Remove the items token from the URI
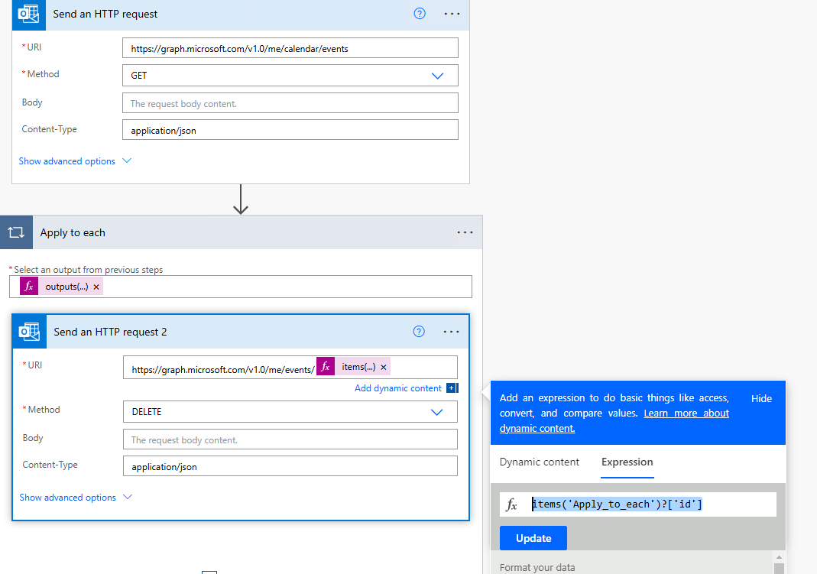Screen dimensions: 817x574 [383, 366]
